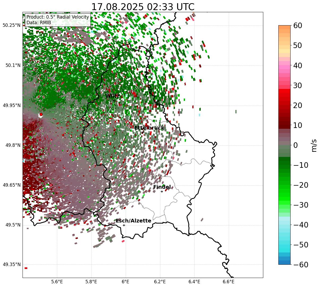
Task: Click the 49.95°N latitude tick label
Action: [x=12, y=105]
